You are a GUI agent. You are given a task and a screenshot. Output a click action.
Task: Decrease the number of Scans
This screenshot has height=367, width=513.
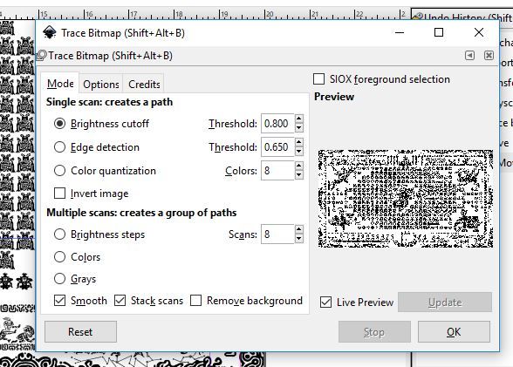(x=298, y=239)
